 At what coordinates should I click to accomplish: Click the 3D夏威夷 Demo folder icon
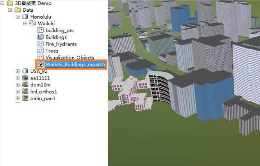10,3
